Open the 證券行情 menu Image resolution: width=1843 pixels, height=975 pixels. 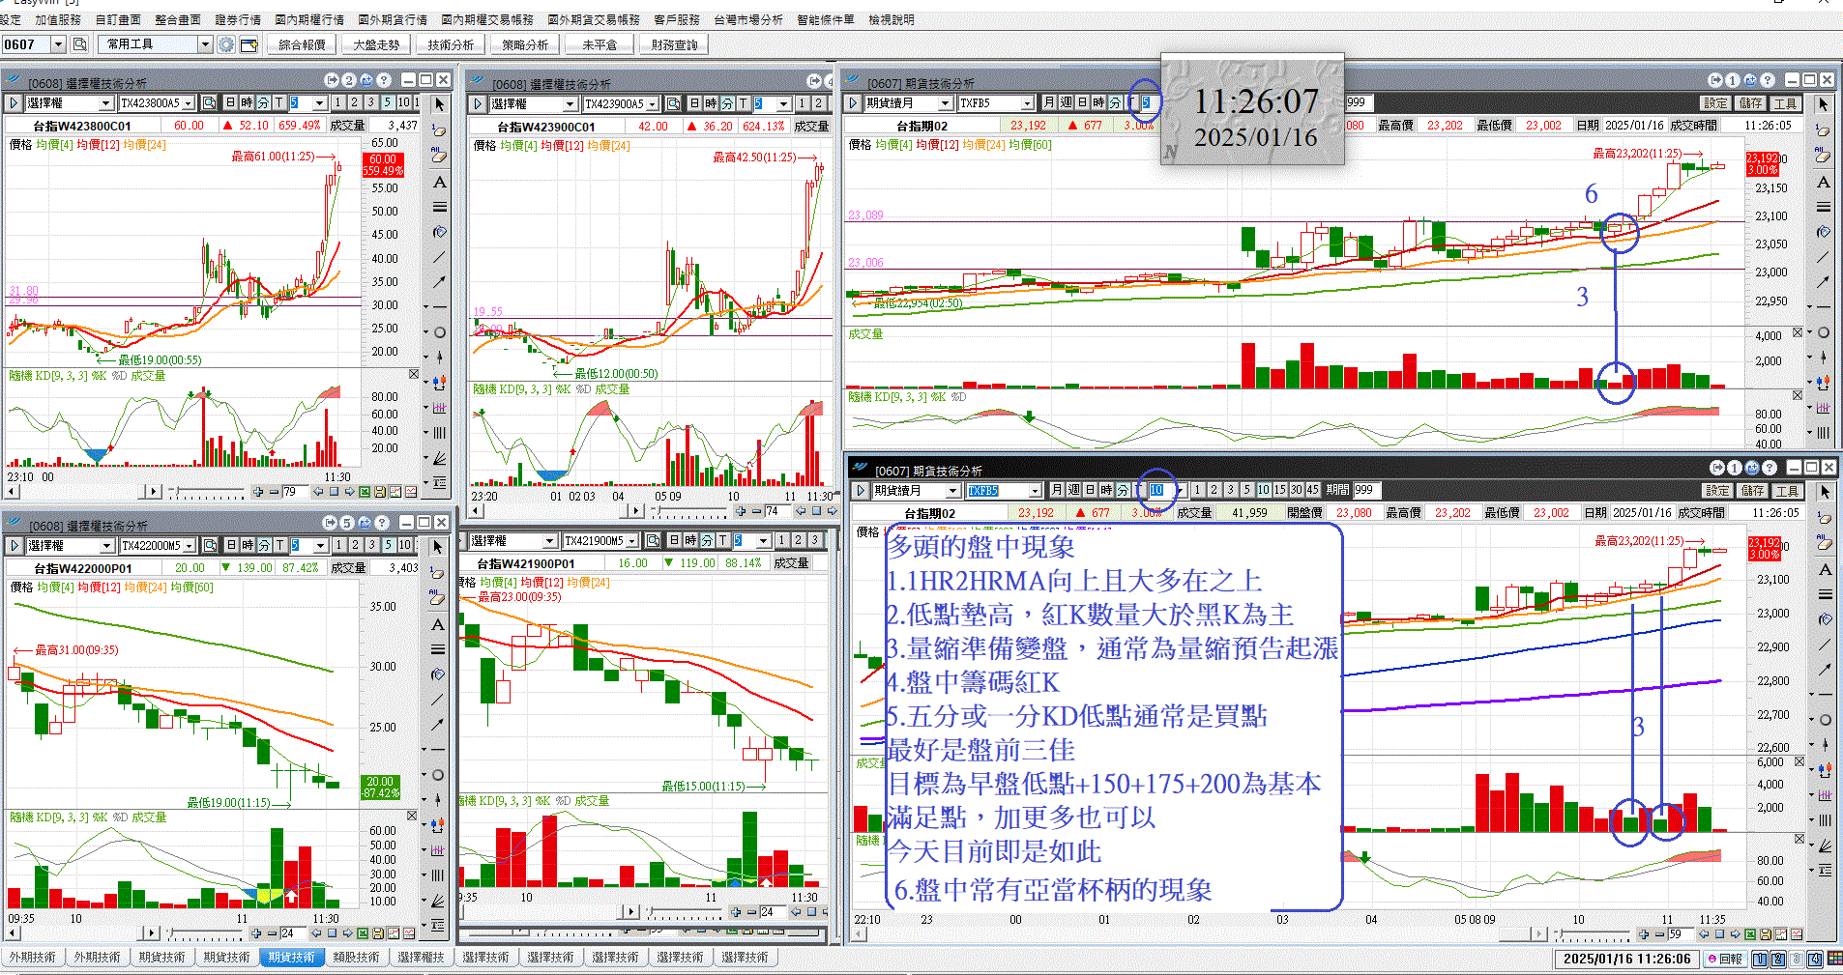click(x=238, y=19)
